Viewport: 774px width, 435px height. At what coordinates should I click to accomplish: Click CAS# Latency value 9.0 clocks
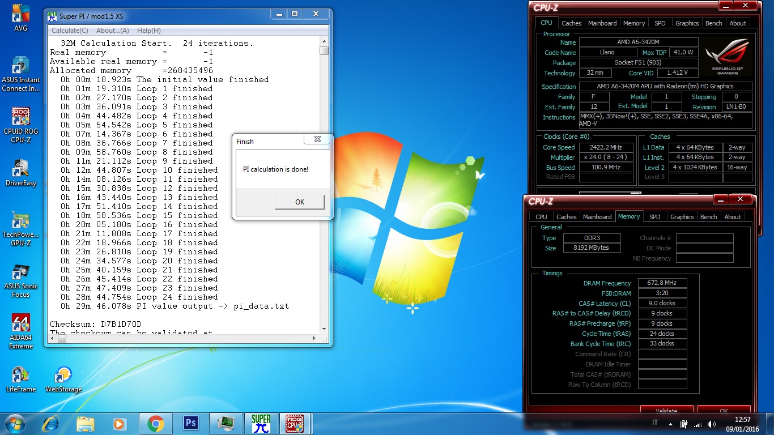coord(662,304)
